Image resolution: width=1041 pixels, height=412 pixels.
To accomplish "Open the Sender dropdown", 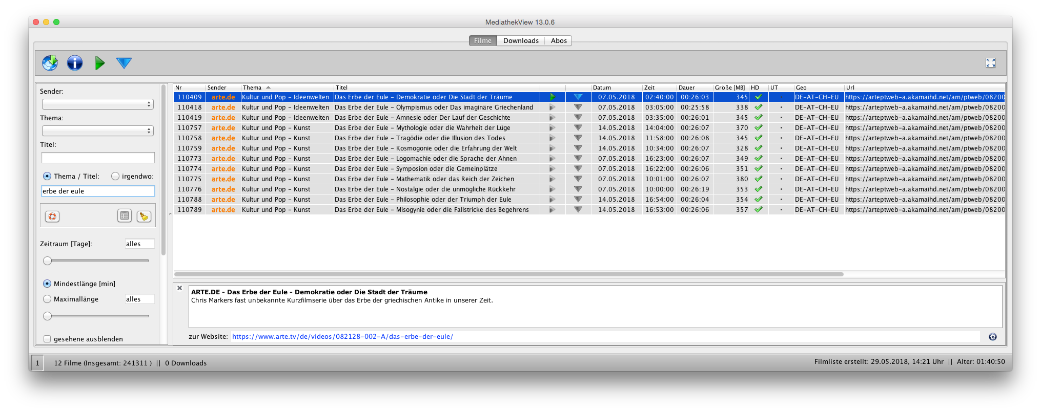I will [97, 104].
